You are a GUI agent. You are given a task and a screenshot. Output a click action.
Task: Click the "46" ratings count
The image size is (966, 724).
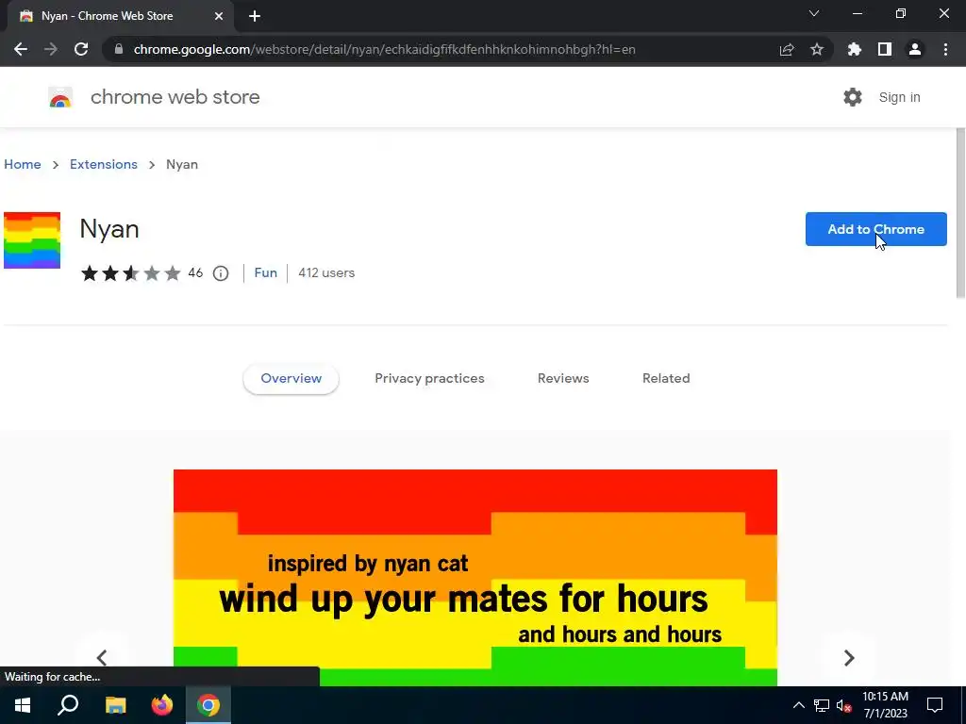pyautogui.click(x=195, y=272)
